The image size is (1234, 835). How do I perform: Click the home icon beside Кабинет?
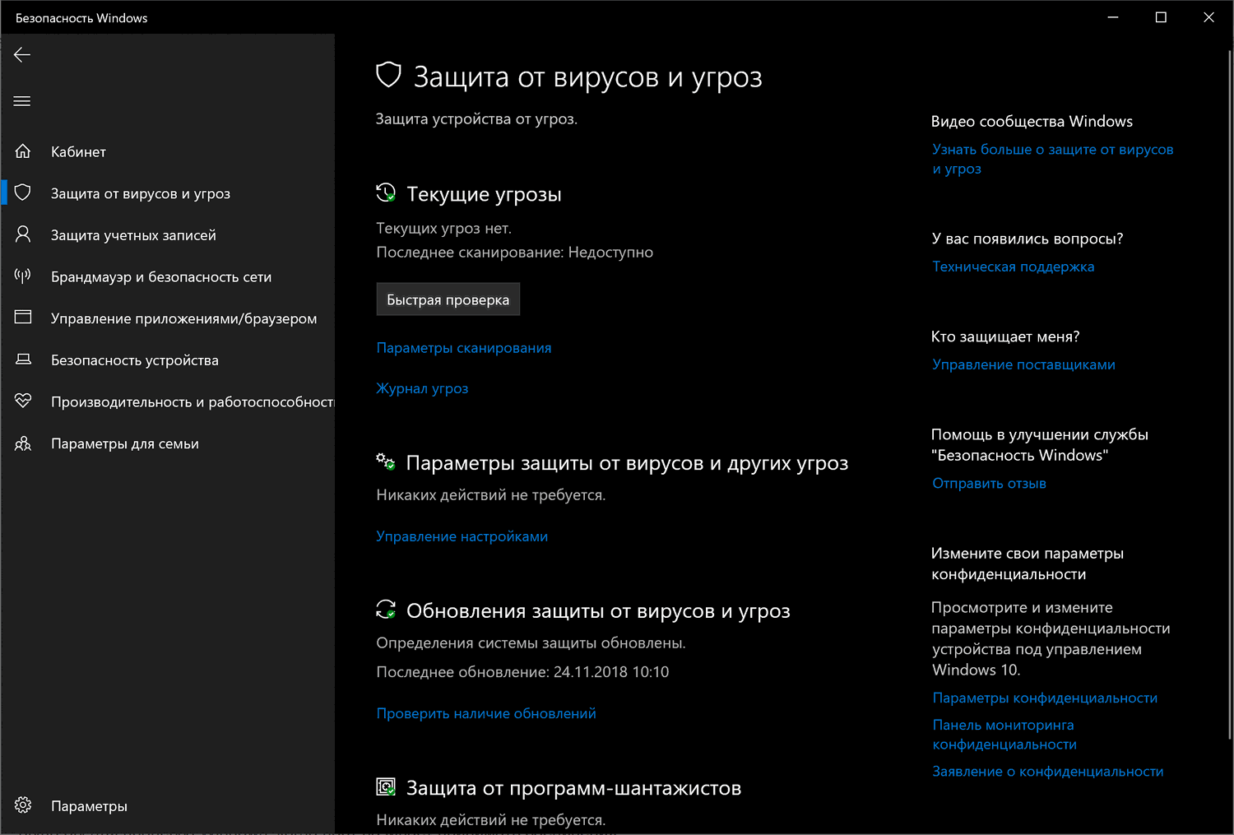23,151
